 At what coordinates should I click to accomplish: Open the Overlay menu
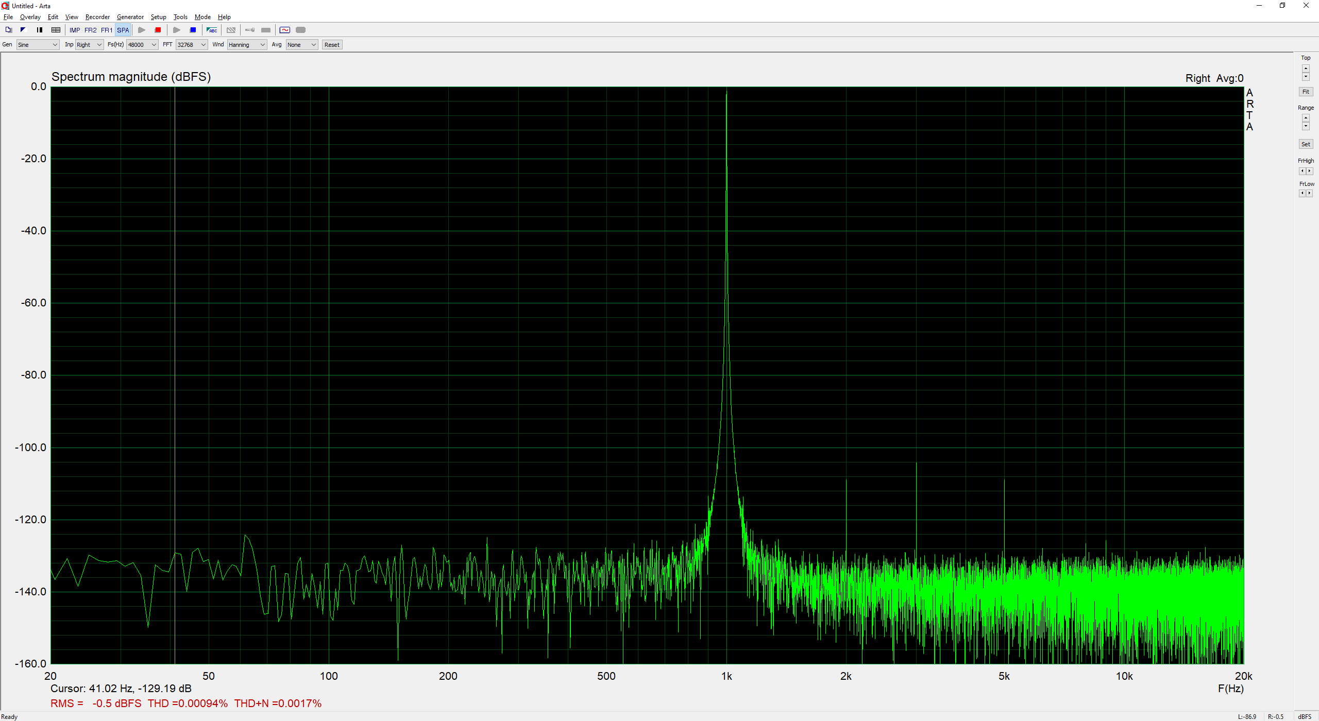coord(30,17)
